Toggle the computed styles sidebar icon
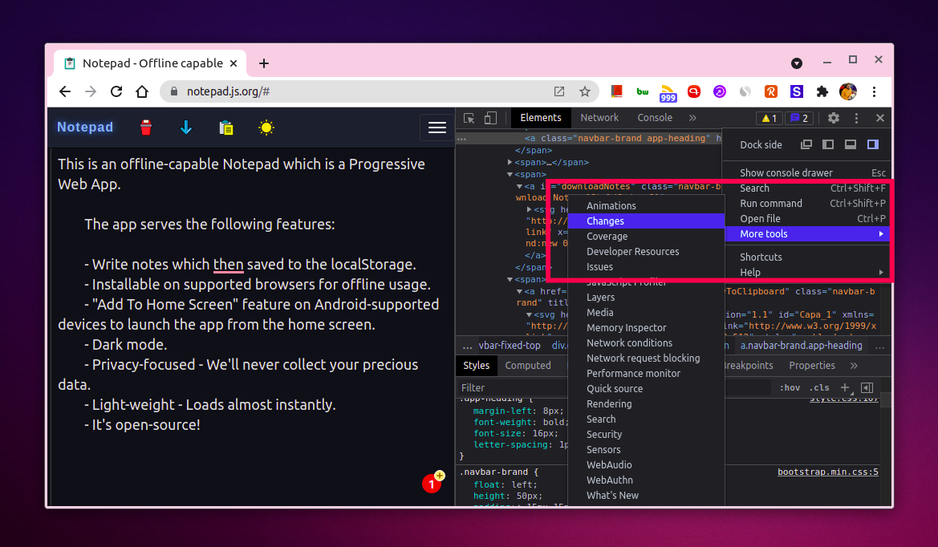 pyautogui.click(x=867, y=388)
